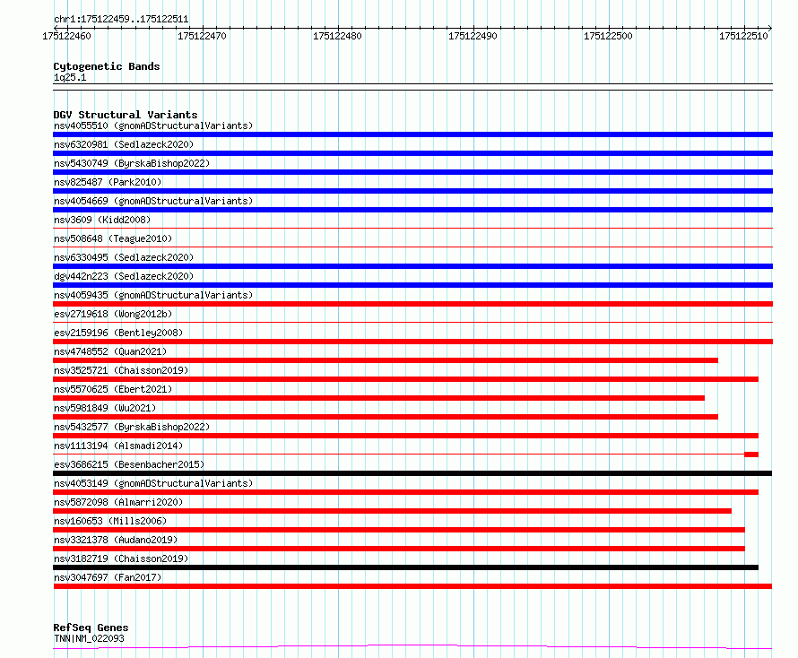Screen dimensions: 798x658
Task: Click the RefSeq Genes track title
Action: pos(91,628)
